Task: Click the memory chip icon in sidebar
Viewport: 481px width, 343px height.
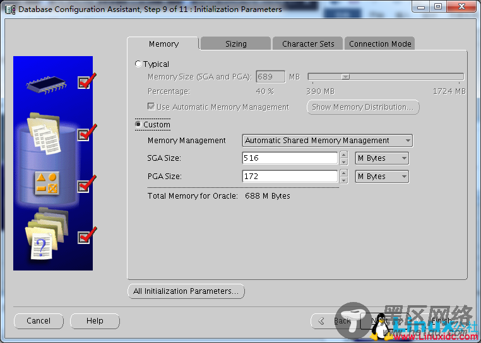Action: tap(46, 84)
